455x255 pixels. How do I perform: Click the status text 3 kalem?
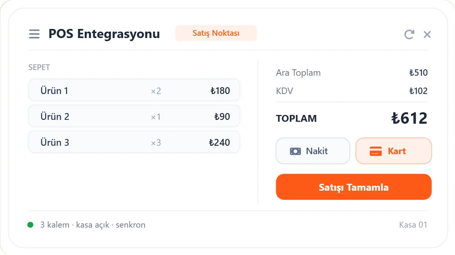55,225
